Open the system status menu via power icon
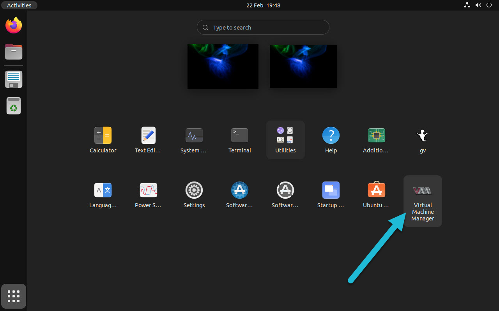This screenshot has width=499, height=311. click(489, 5)
